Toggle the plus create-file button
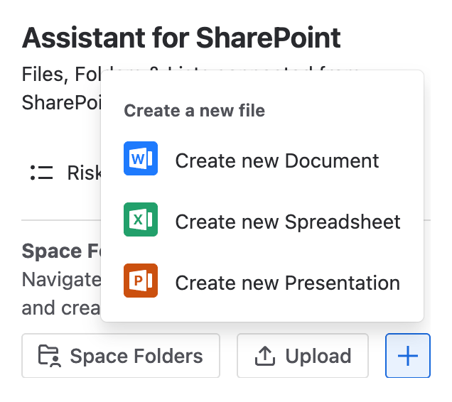Image resolution: width=452 pixels, height=402 pixels. click(x=408, y=356)
